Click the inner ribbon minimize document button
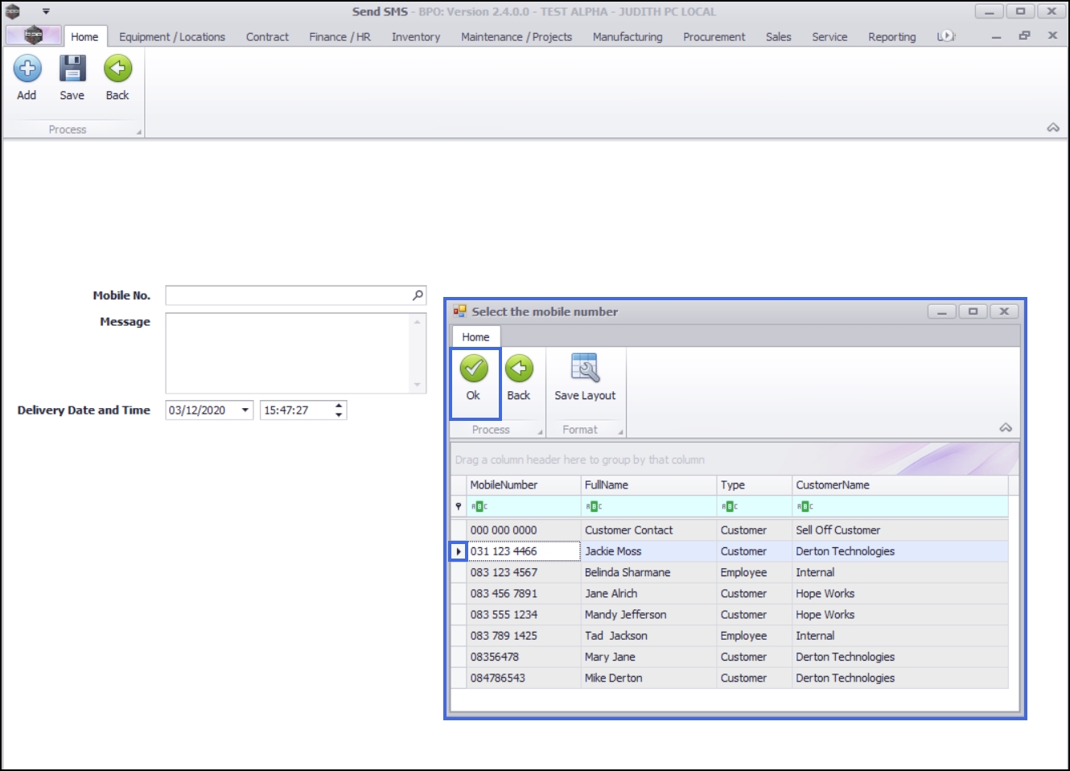Image resolution: width=1070 pixels, height=771 pixels. tap(996, 36)
